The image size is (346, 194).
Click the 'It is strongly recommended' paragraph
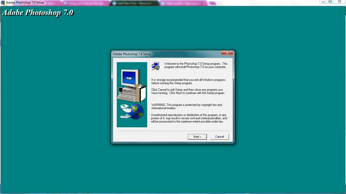(188, 82)
